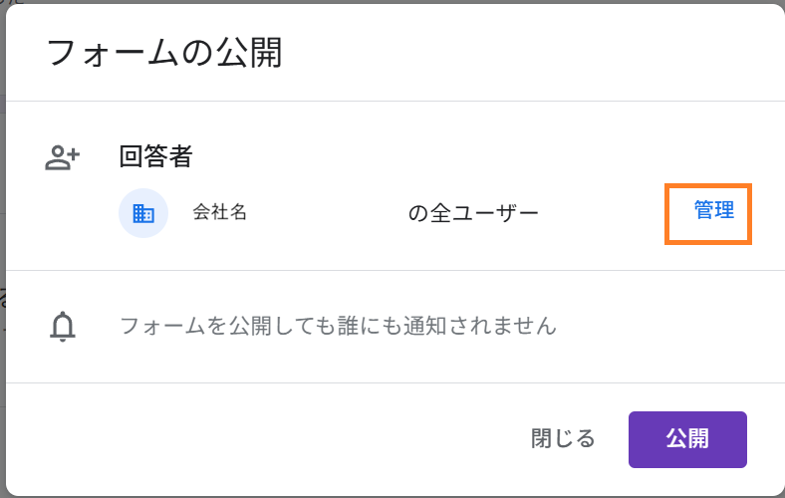Click blank area right of the notification message
This screenshot has width=785, height=498.
pyautogui.click(x=667, y=326)
